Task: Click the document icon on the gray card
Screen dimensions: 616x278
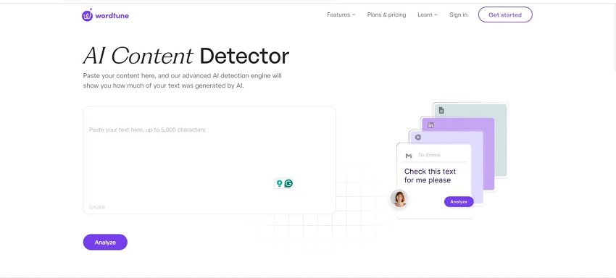Action: pos(441,110)
